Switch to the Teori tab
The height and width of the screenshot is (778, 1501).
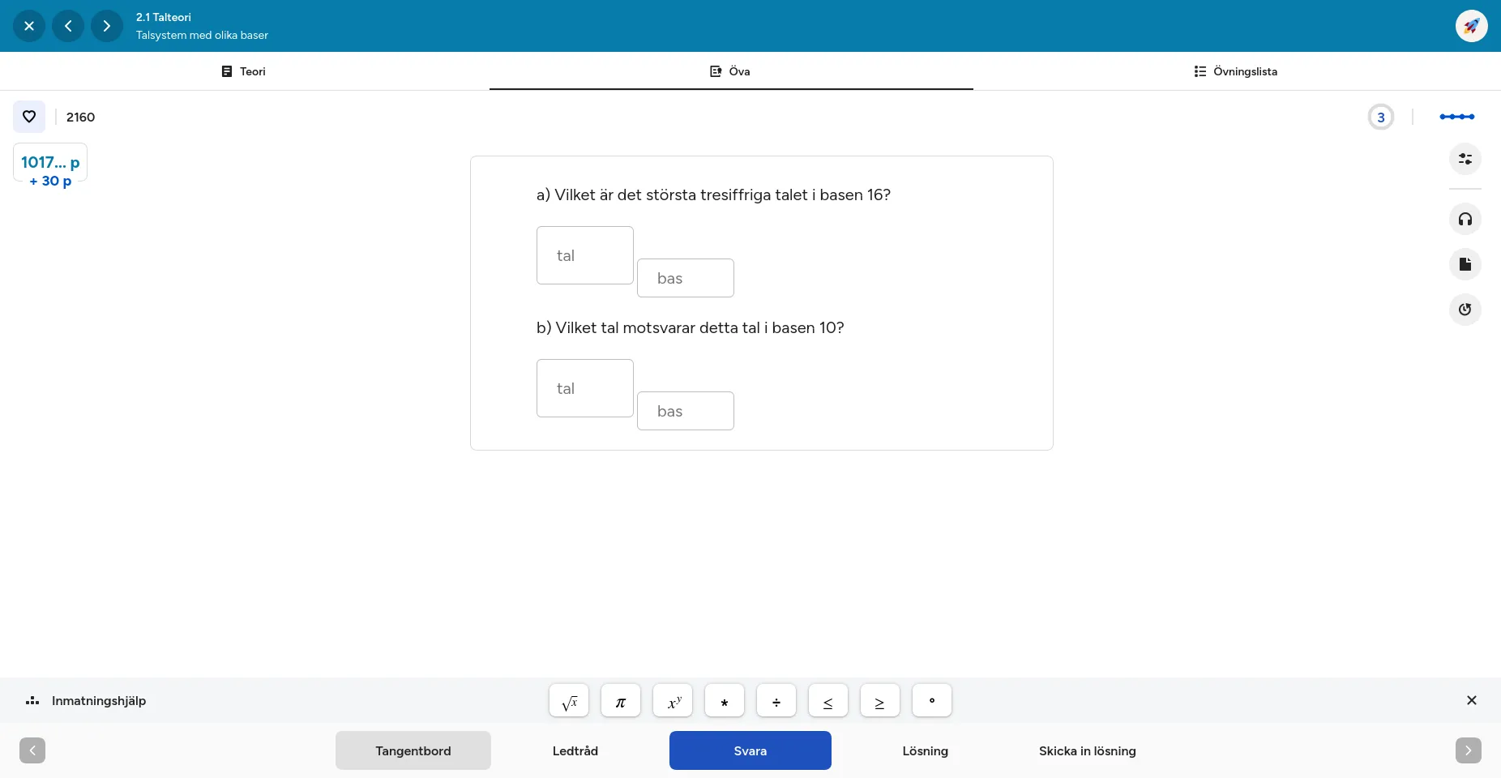[244, 71]
